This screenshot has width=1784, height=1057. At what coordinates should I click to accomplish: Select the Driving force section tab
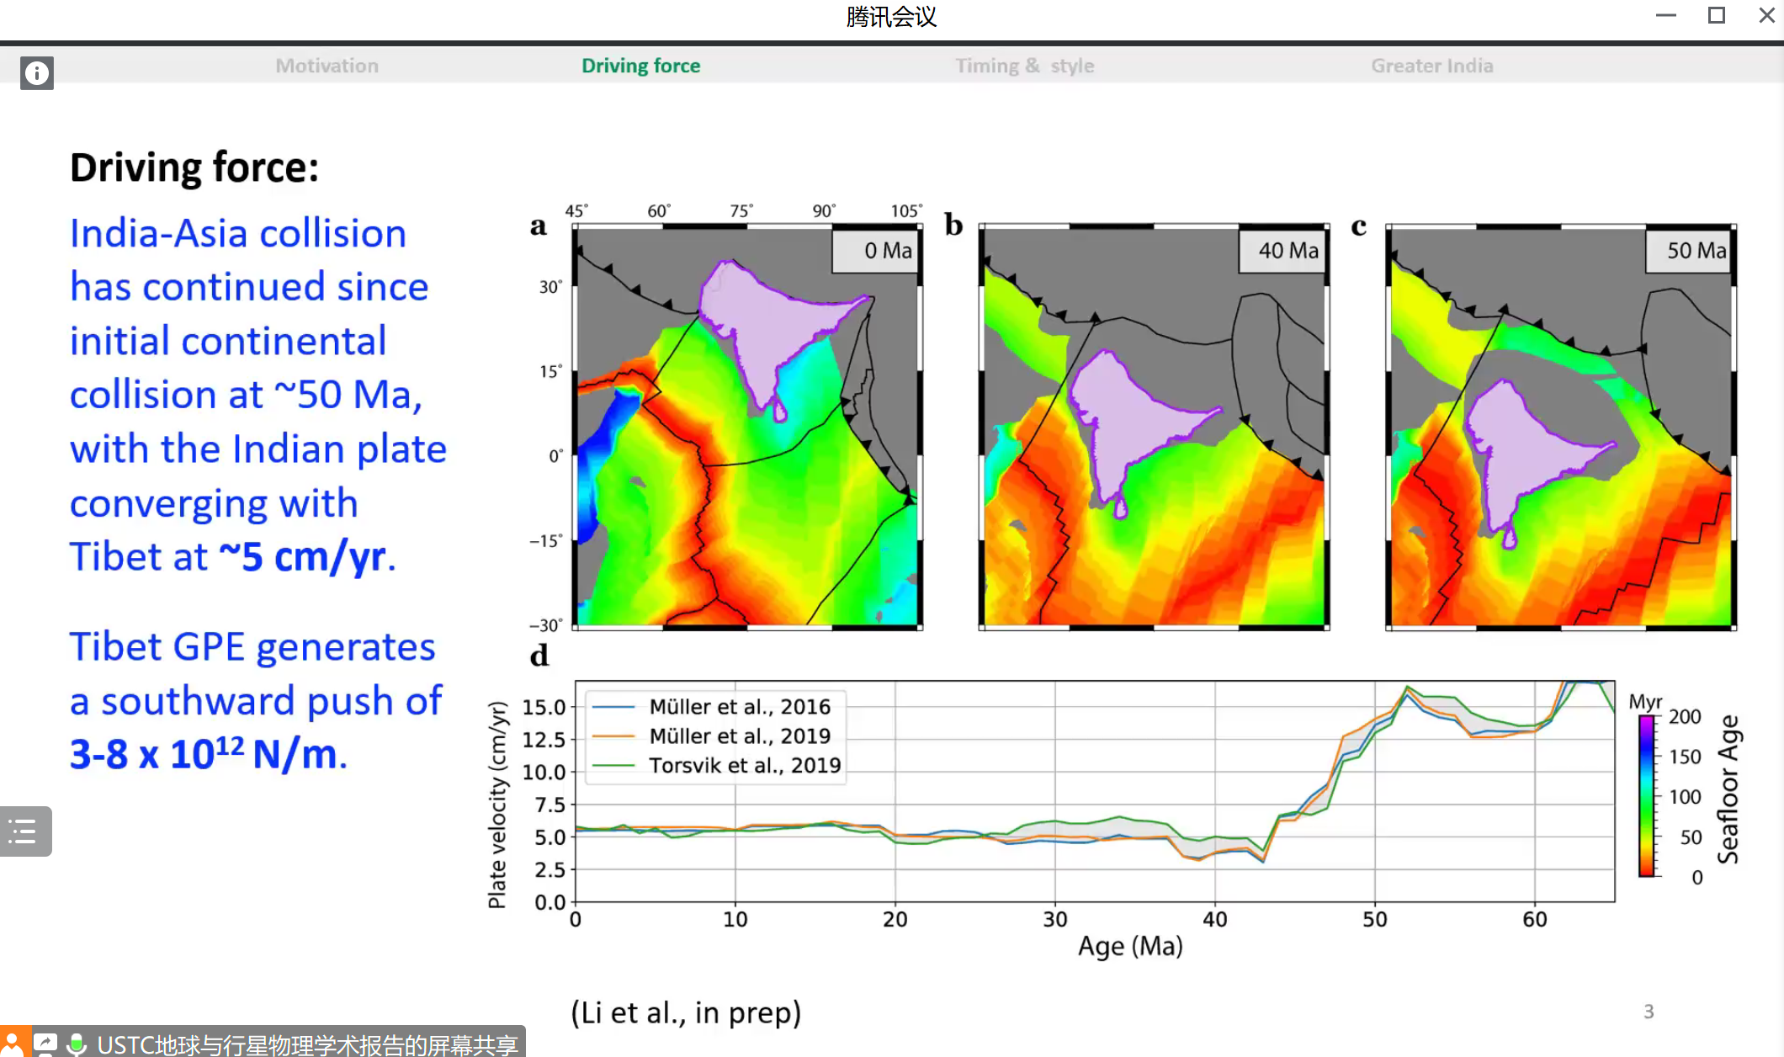pyautogui.click(x=640, y=66)
